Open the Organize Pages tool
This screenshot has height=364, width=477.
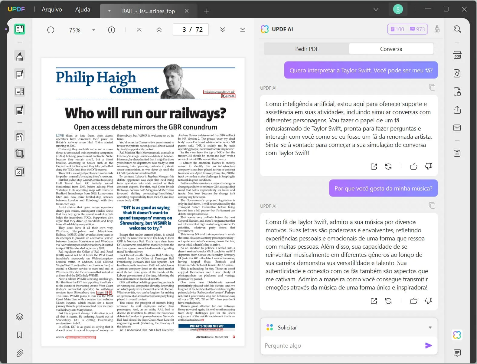(20, 137)
